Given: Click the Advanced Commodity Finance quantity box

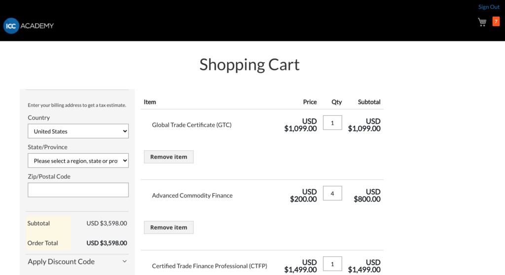Looking at the screenshot, I should 332,193.
